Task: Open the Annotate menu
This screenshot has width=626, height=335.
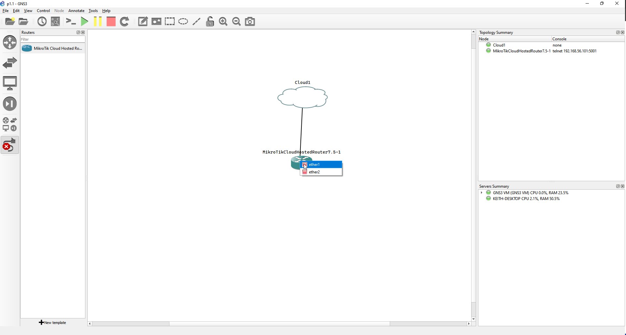Action: 76,11
